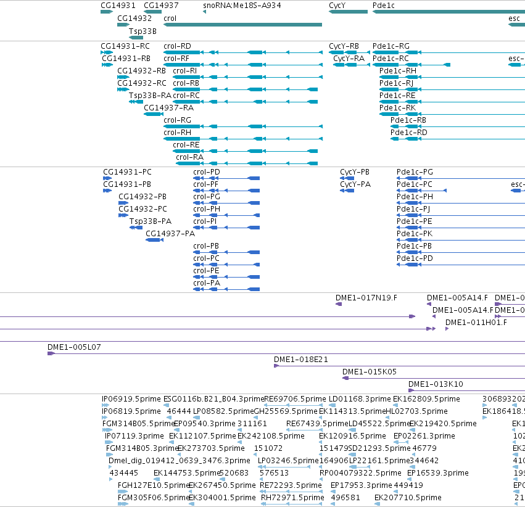Image resolution: width=525 pixels, height=507 pixels.
Task: Click the crol-RG transcript label
Action: click(x=178, y=120)
